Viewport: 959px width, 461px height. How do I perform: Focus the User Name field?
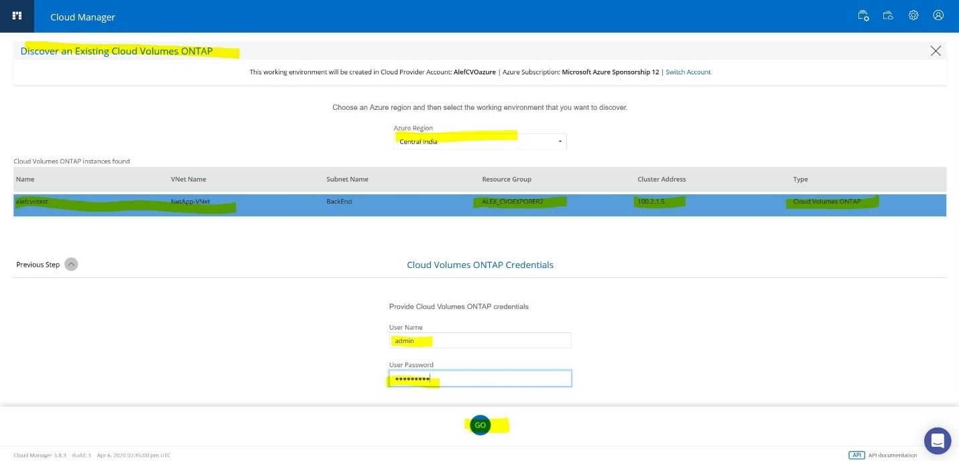click(480, 340)
